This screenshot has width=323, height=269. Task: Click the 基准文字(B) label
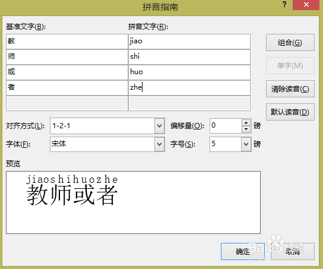click(x=26, y=27)
